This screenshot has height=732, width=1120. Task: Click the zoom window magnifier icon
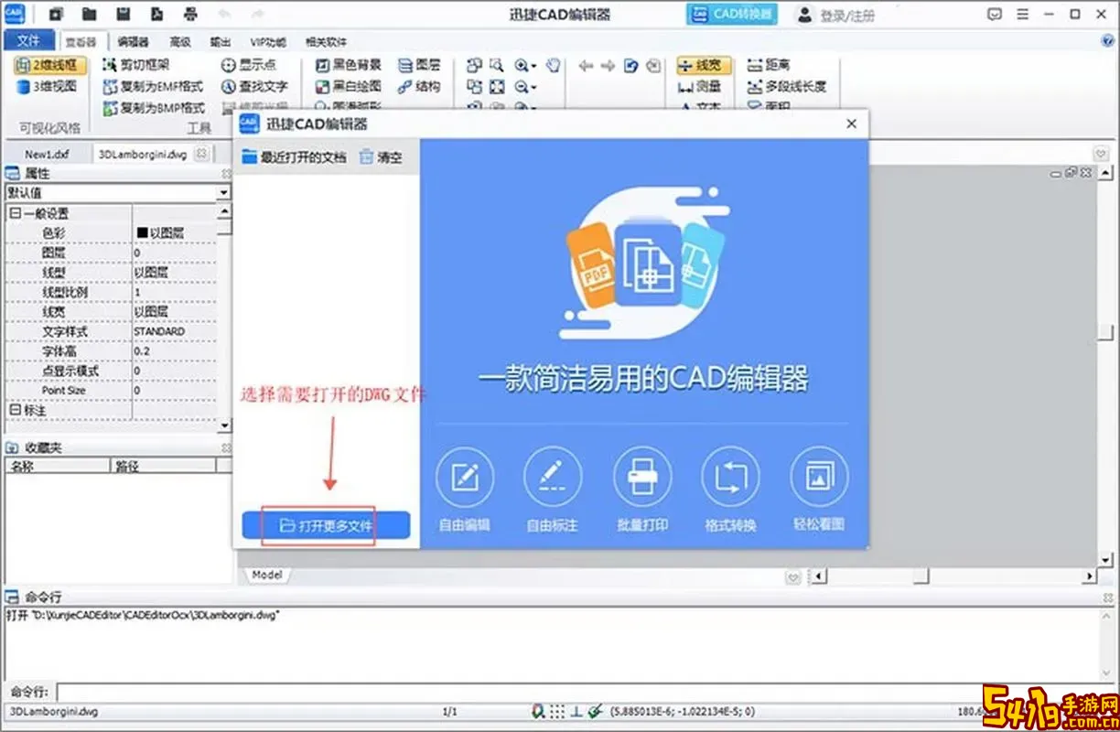(497, 65)
